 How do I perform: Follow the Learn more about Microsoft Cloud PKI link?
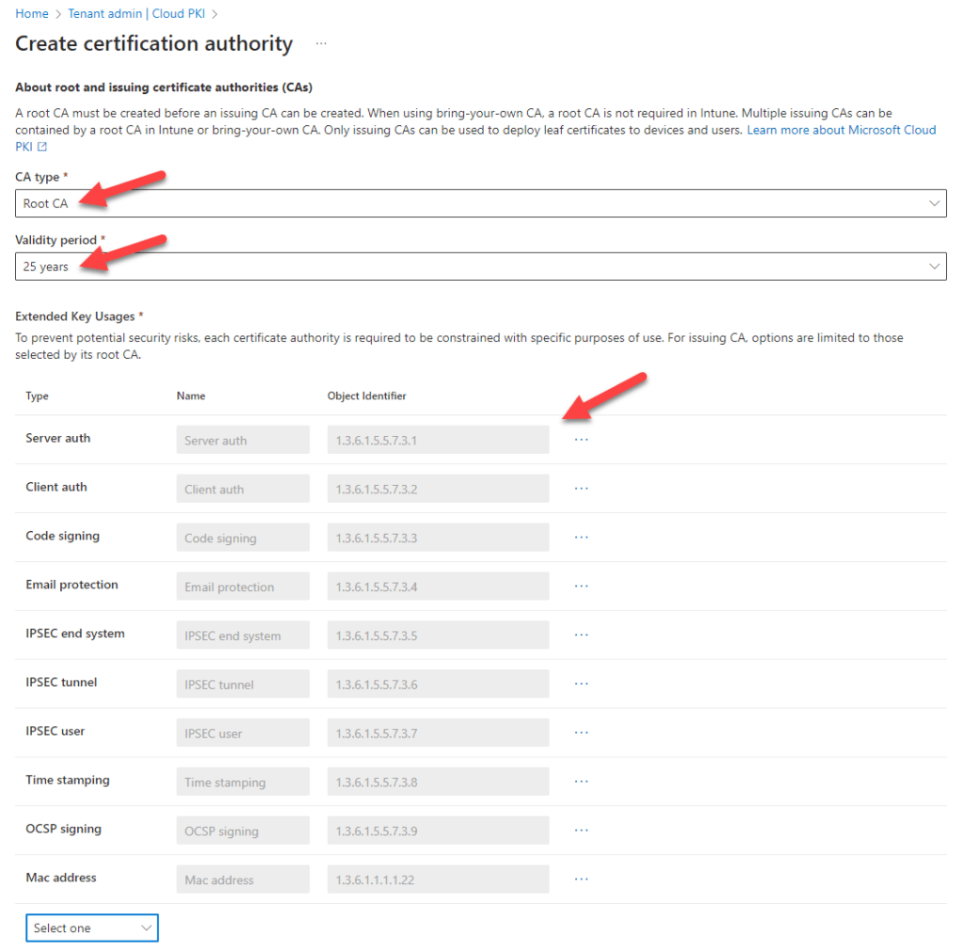click(841, 129)
